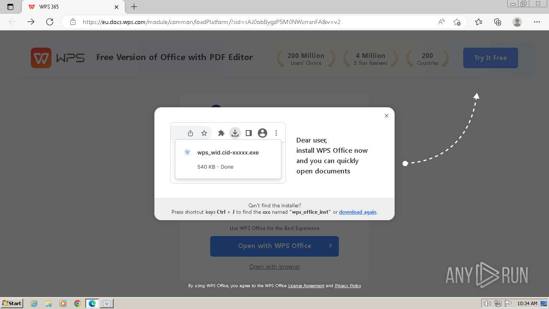Open the Privacy Policy link
This screenshot has width=549, height=309.
pos(348,286)
